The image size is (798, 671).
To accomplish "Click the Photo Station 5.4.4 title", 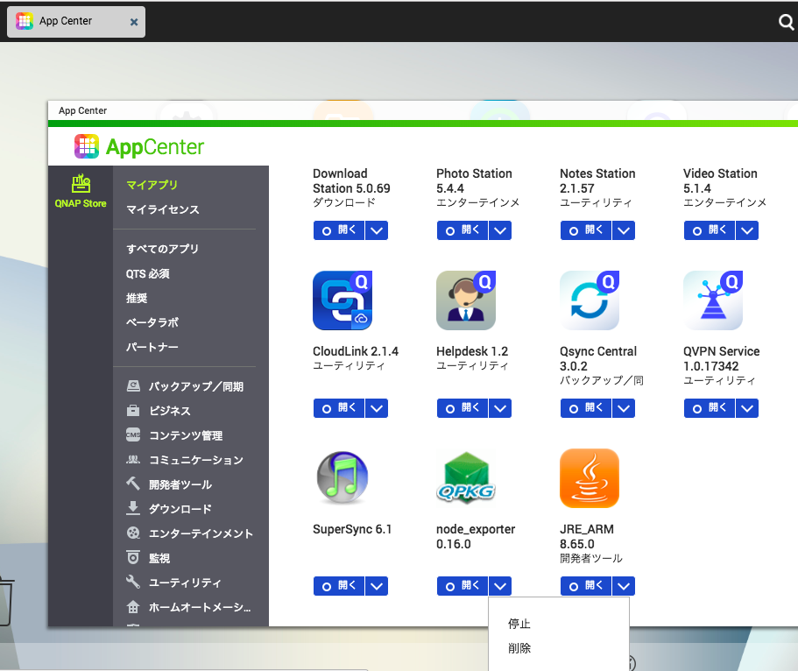I will click(474, 180).
